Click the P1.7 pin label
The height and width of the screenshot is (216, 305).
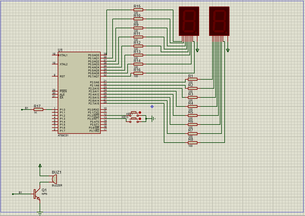tap(63, 131)
